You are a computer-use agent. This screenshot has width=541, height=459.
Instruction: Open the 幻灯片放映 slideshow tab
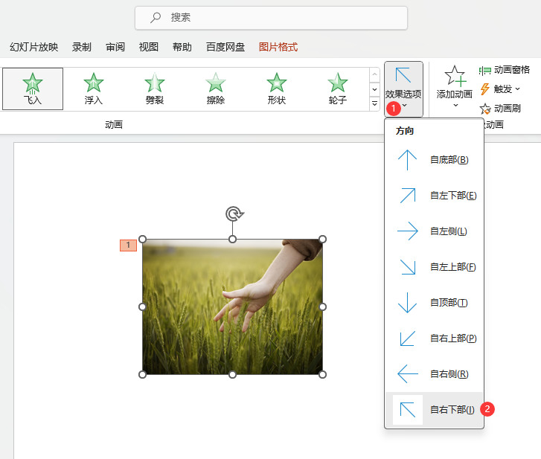pos(33,47)
